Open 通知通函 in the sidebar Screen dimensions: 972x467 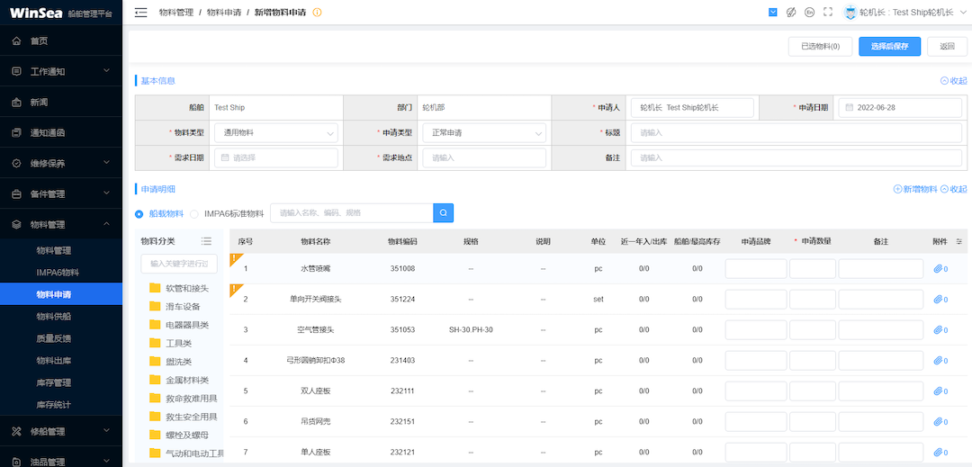(x=61, y=132)
